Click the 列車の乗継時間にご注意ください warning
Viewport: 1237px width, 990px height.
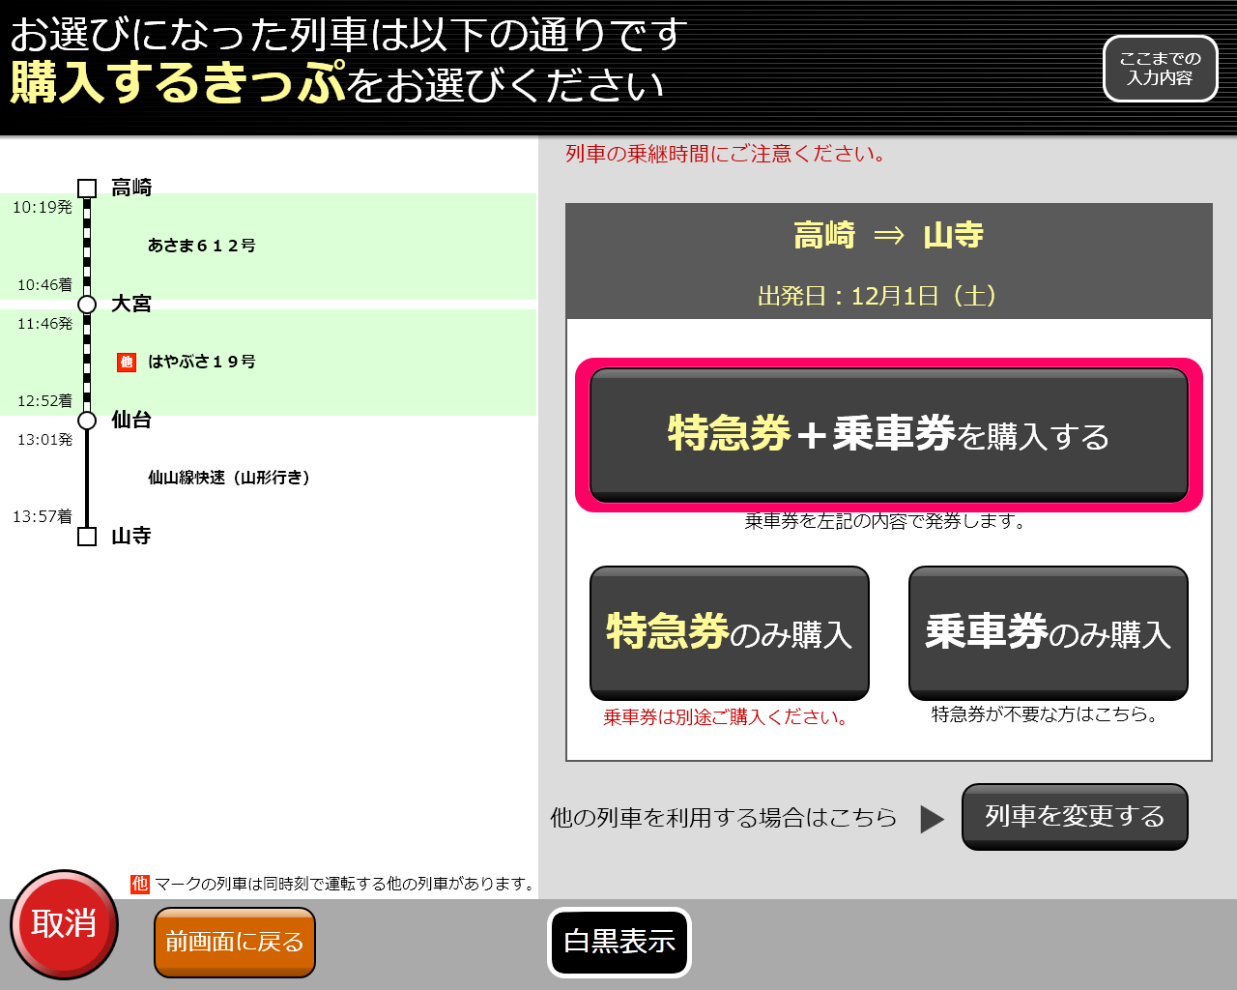click(x=726, y=154)
